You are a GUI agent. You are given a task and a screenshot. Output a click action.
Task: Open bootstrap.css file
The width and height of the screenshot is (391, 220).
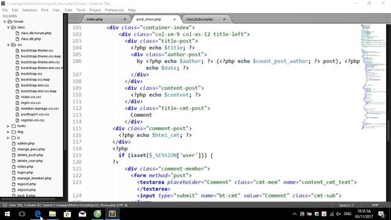tap(31, 74)
